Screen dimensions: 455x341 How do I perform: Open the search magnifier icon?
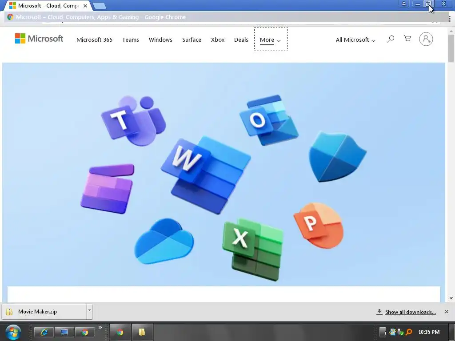tap(391, 39)
